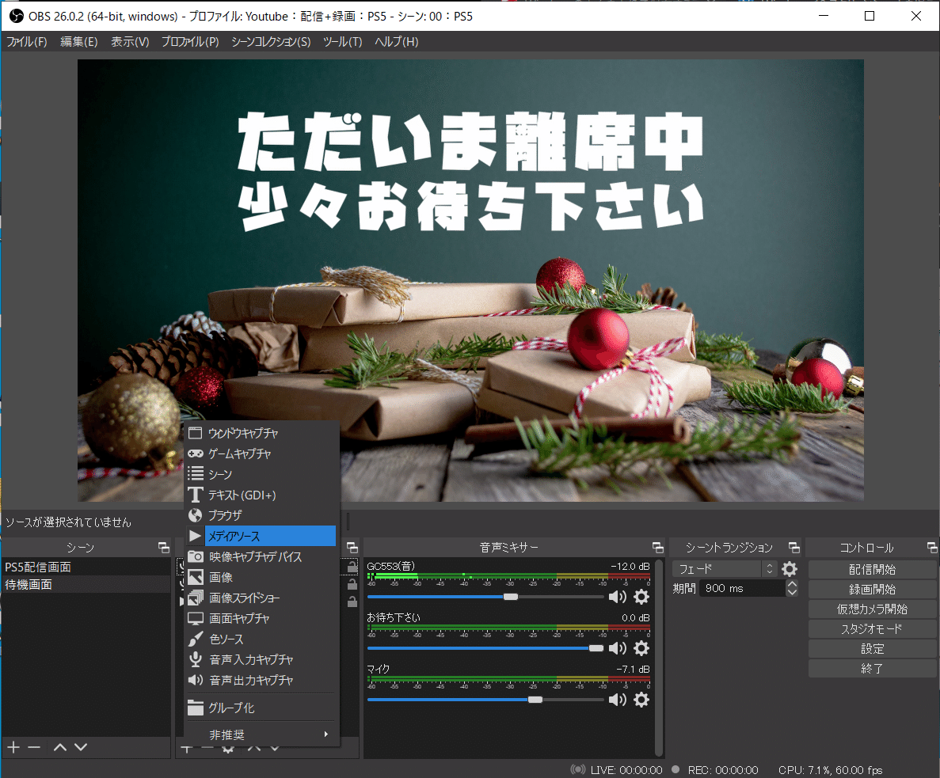Click the duration 900 ms field
Screen dimensions: 940x778
(x=742, y=588)
